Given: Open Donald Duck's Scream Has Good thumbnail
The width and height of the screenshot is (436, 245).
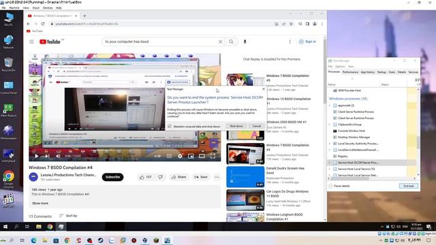Looking at the screenshot, I should (x=245, y=177).
